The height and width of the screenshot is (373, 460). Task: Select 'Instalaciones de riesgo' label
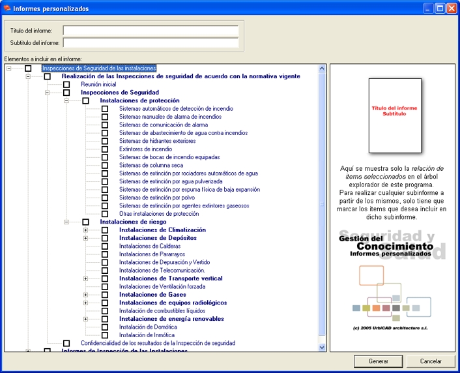pos(133,222)
